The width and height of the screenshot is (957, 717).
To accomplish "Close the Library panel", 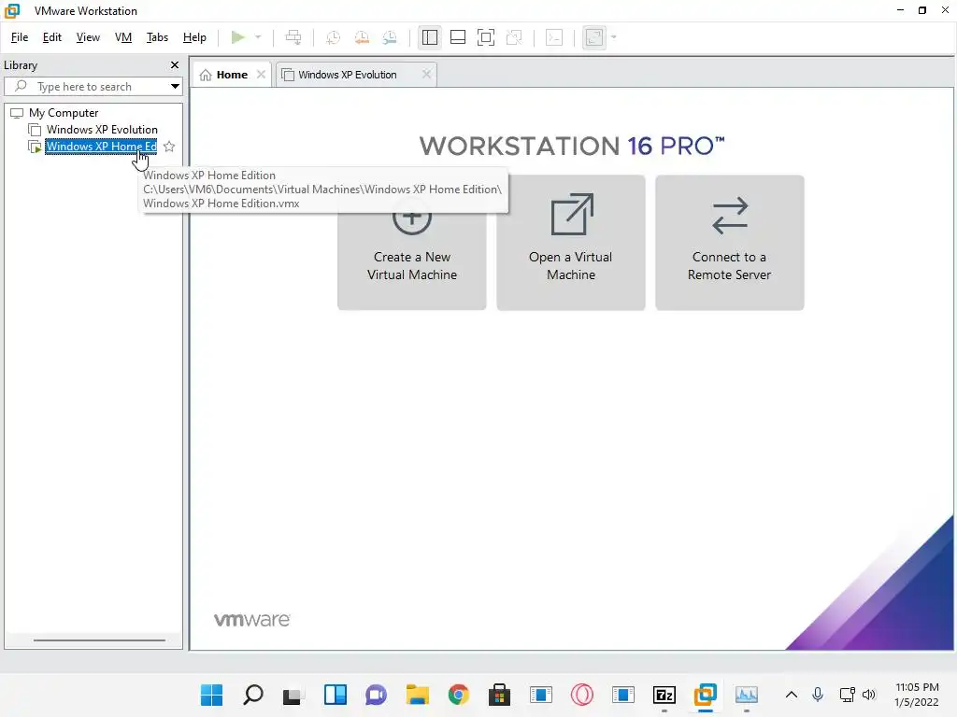I will [x=175, y=65].
